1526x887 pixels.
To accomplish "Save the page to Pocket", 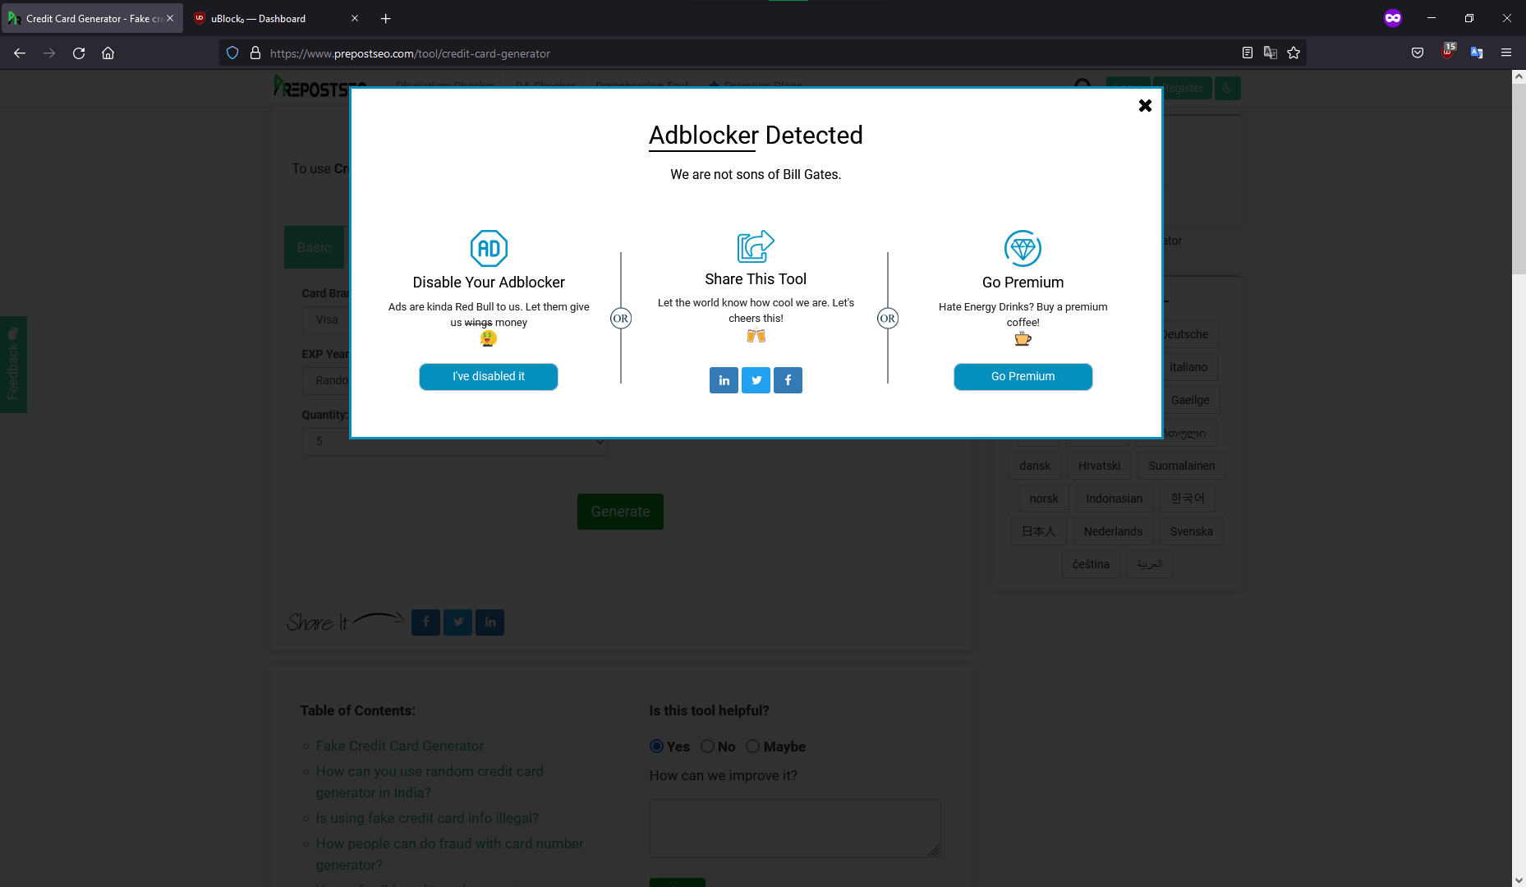I will [x=1417, y=53].
